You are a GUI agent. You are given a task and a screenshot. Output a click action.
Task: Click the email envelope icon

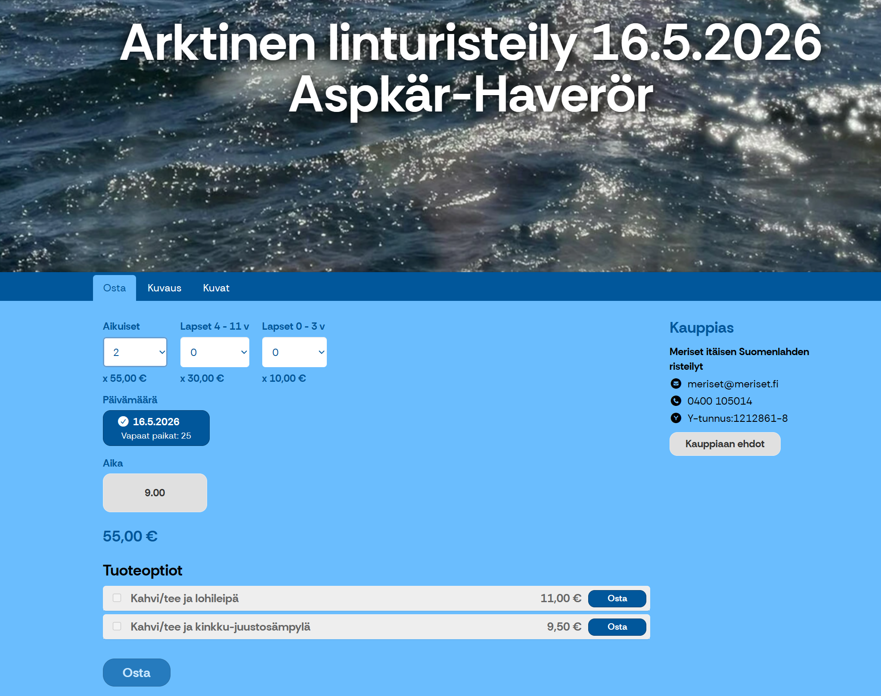(676, 384)
